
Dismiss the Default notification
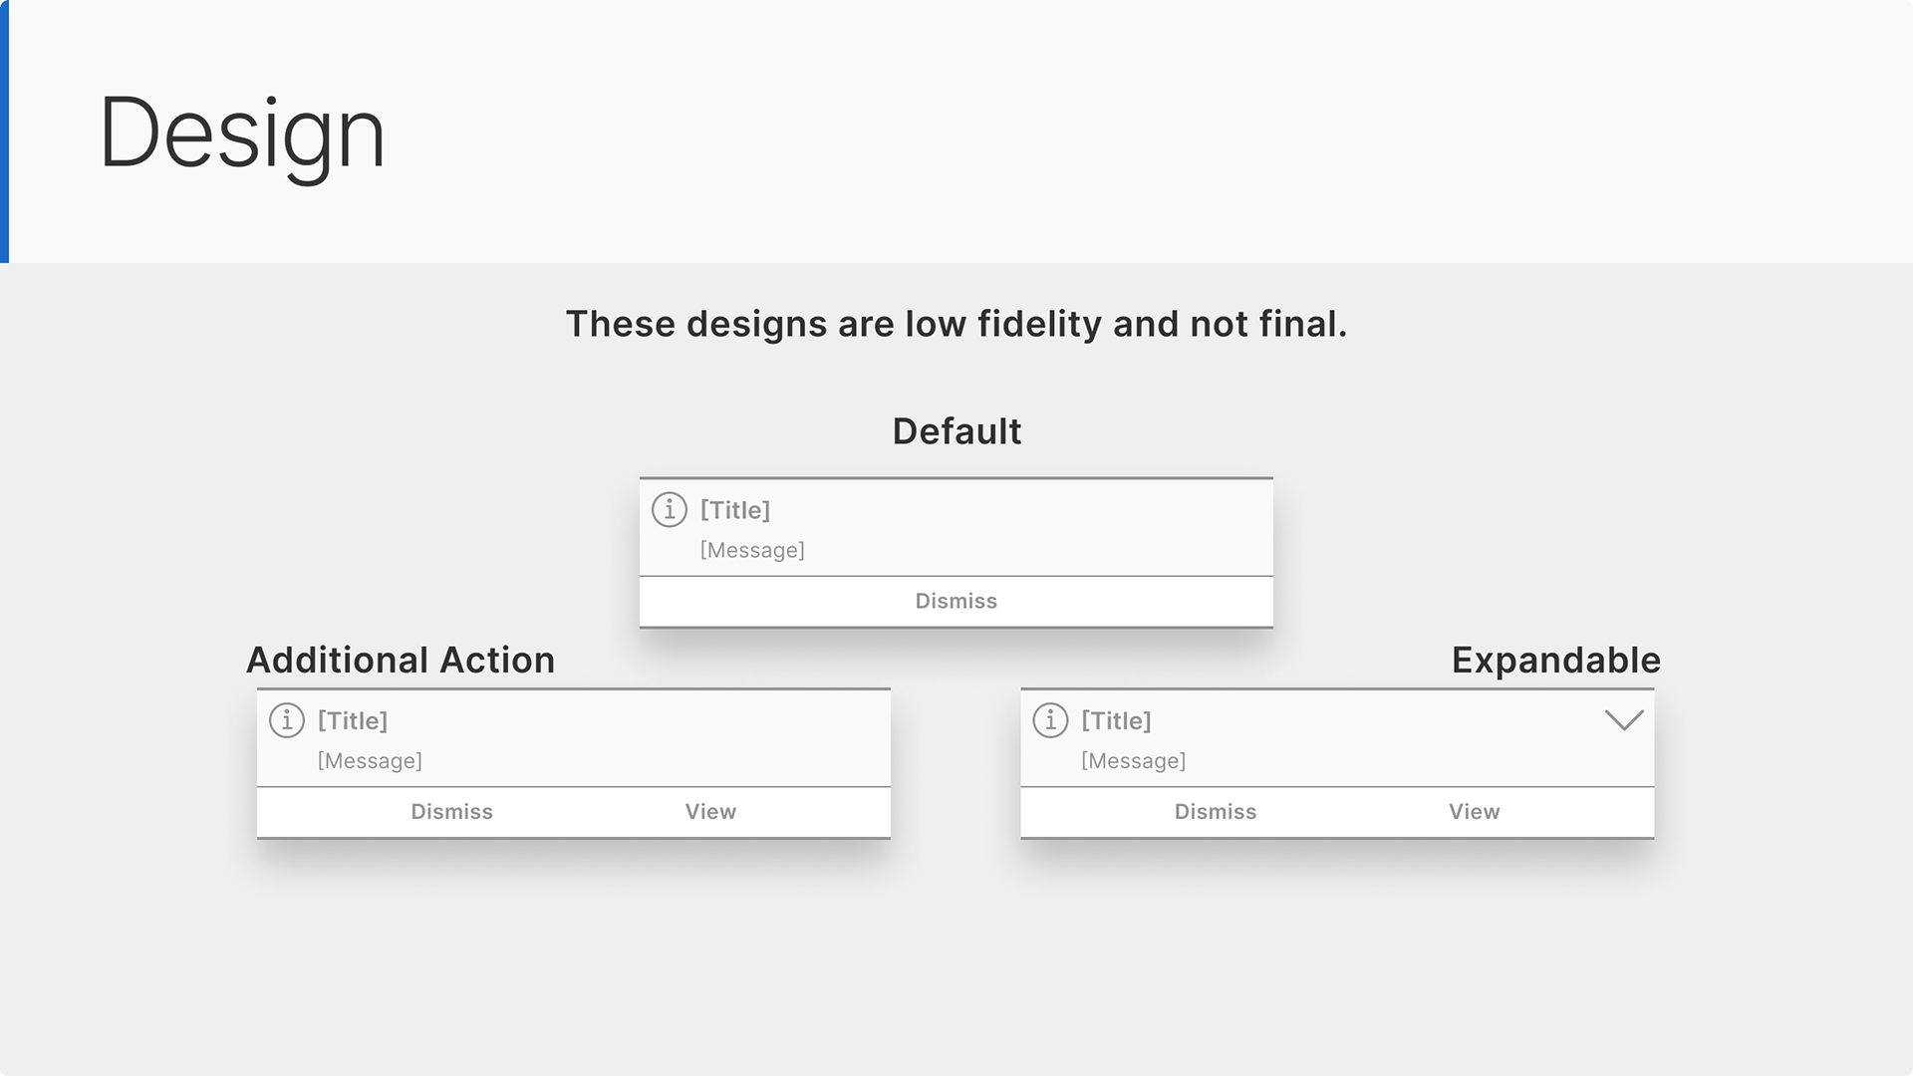[x=956, y=601]
